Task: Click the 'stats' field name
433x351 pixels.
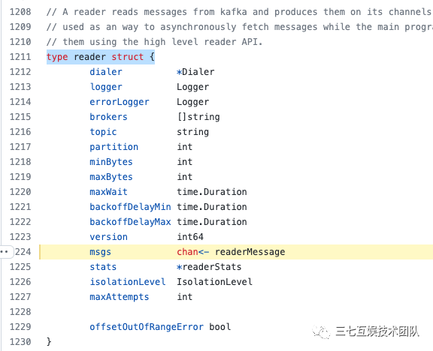Action: click(x=103, y=267)
